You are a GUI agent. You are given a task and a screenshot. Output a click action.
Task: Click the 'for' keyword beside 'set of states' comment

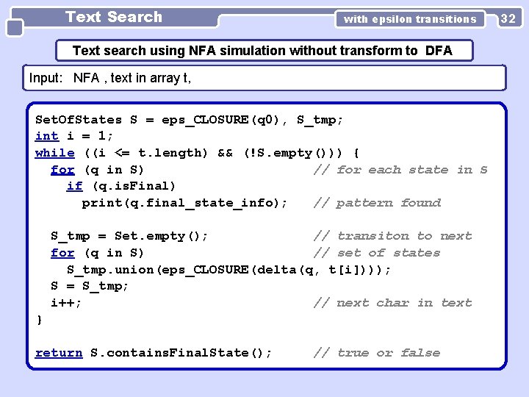[x=62, y=253]
